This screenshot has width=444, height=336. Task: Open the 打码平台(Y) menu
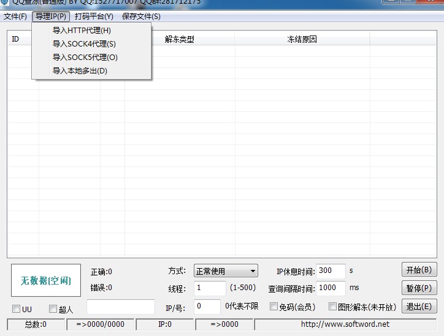coord(94,17)
